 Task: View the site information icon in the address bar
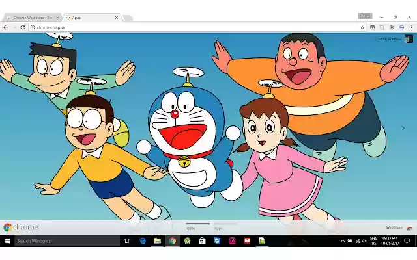click(x=33, y=27)
